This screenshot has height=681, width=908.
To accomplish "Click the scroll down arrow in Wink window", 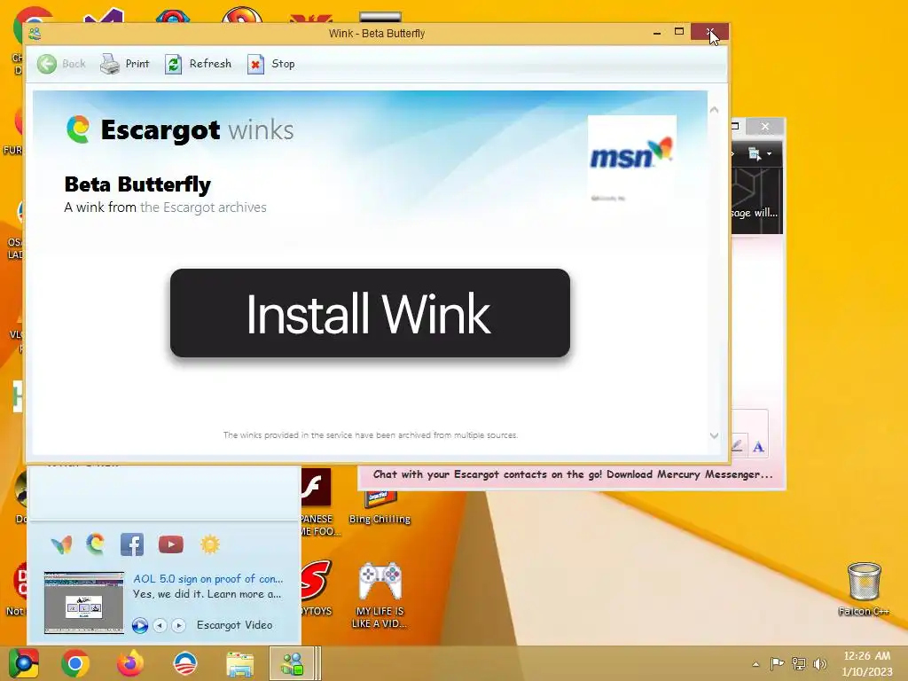I will [714, 435].
